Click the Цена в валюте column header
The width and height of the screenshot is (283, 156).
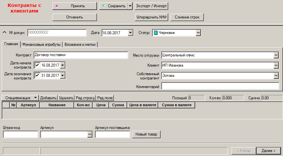pos(142,105)
